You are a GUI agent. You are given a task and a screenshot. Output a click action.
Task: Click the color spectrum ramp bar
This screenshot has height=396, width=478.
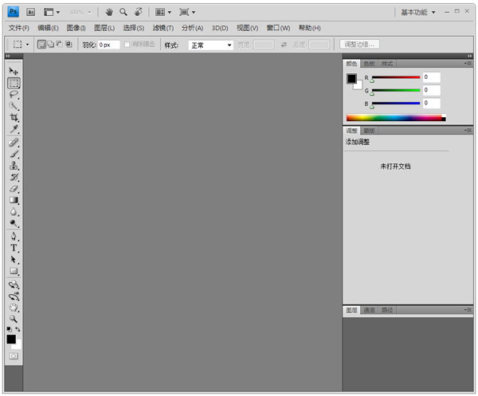(394, 118)
